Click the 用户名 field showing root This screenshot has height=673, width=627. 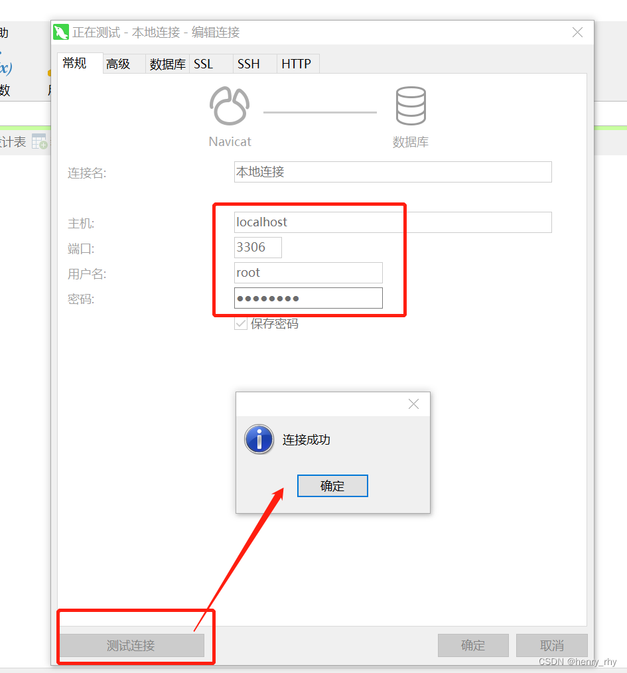[308, 273]
